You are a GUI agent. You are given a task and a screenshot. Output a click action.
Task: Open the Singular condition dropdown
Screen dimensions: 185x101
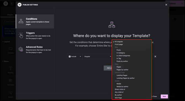[97, 57]
